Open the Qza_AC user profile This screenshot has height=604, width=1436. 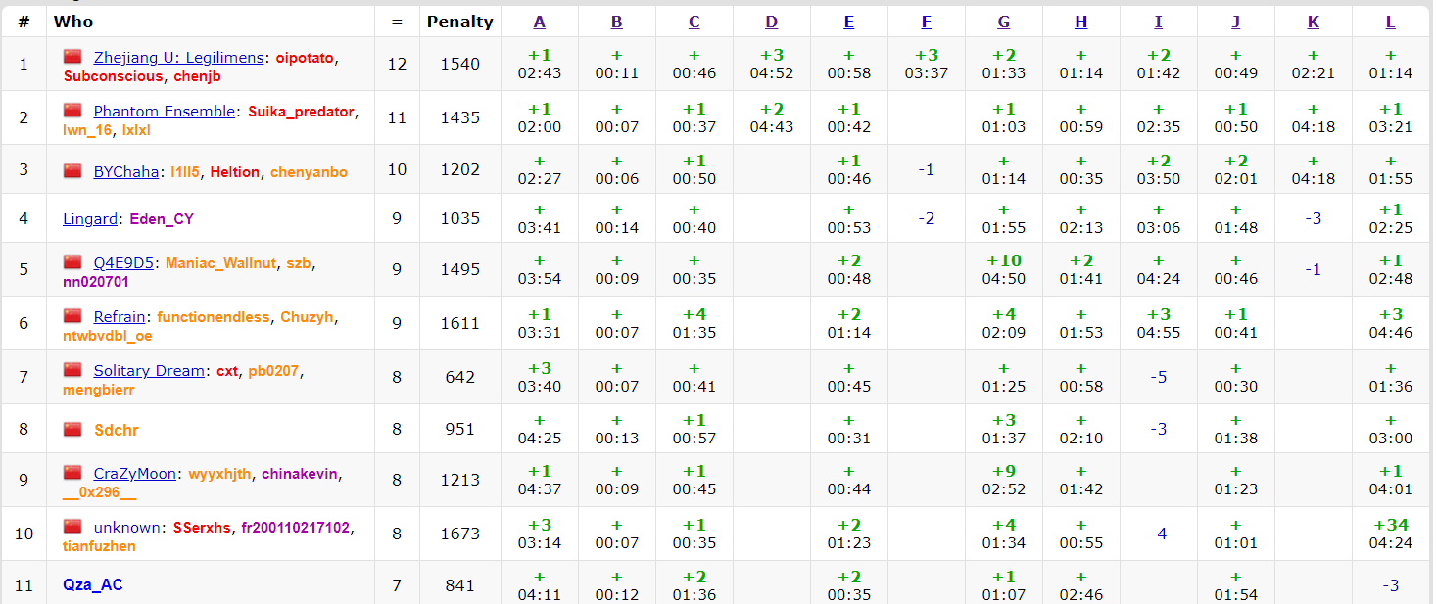pos(92,584)
